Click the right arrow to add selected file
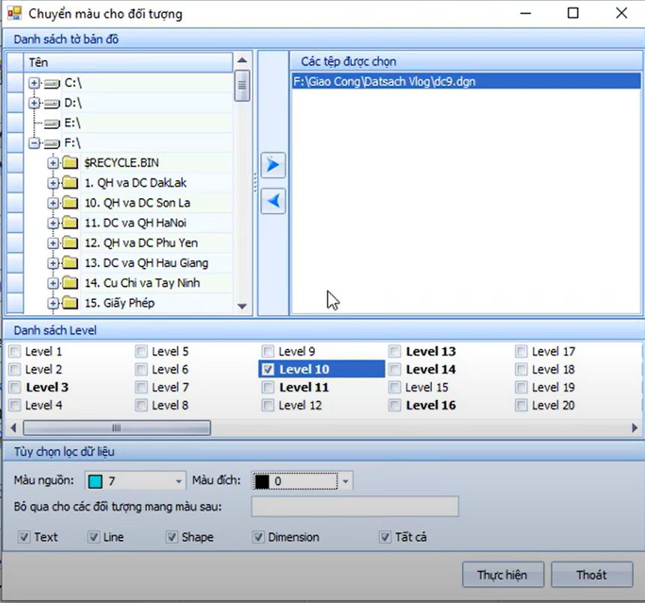This screenshot has width=645, height=603. tap(272, 165)
